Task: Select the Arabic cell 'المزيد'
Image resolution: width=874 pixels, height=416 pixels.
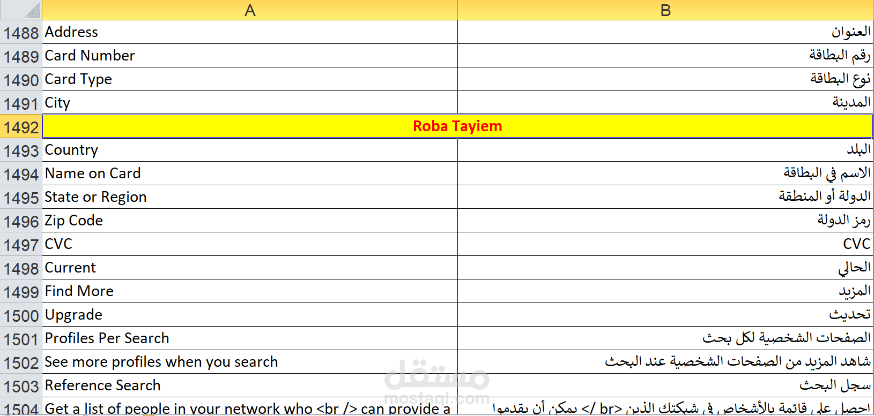Action: 665,292
